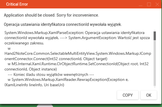The height and width of the screenshot is (107, 162).
Task: Dismiss the Critical Error dialog with OK
Action: (x=149, y=95)
